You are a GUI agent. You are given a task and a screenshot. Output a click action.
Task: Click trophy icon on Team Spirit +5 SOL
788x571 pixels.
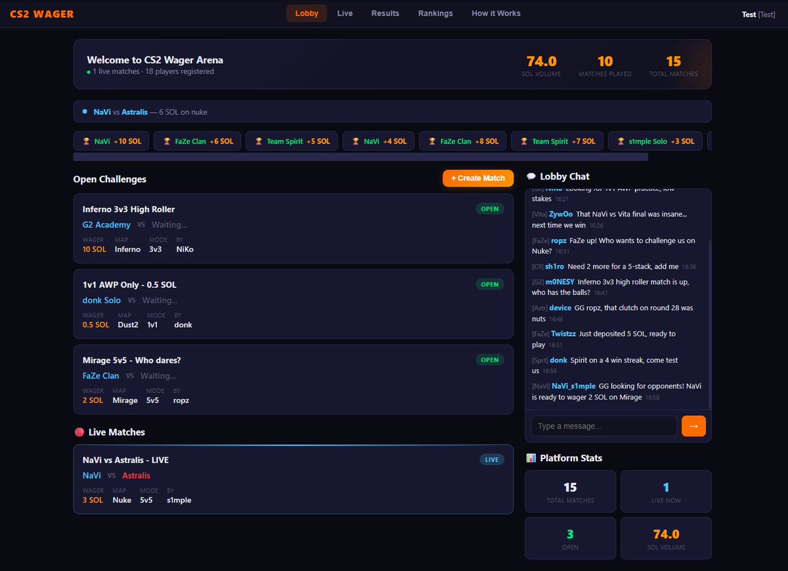tap(259, 141)
